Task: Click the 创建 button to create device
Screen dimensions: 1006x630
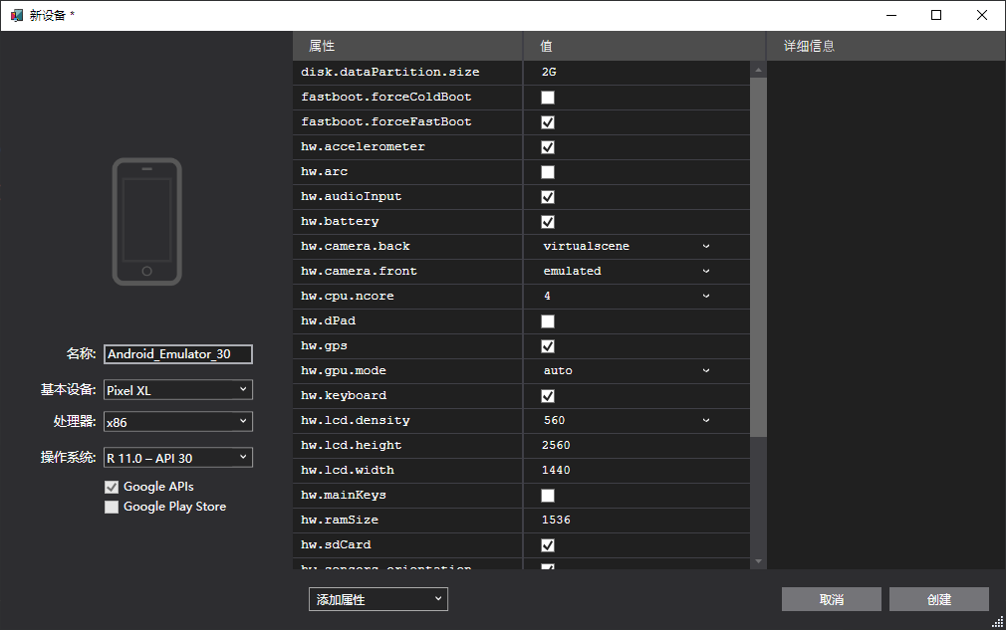Action: (937, 598)
